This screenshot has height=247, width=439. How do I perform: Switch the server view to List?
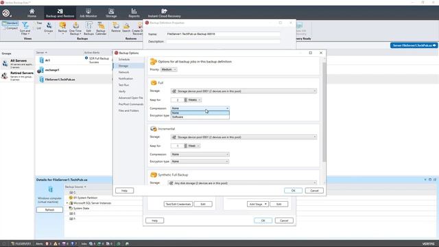(x=38, y=28)
